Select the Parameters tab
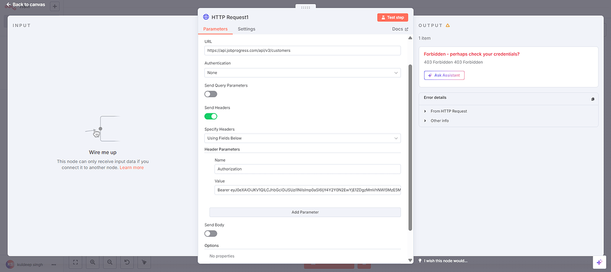Viewport: 611px width, 272px height. click(215, 29)
